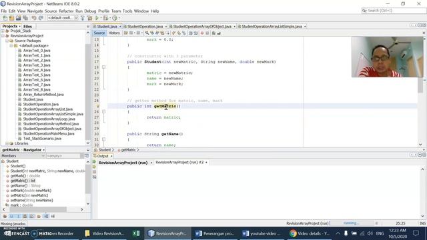The width and height of the screenshot is (427, 240).
Task: Click the New File toolbar icon
Action: pyautogui.click(x=5, y=18)
